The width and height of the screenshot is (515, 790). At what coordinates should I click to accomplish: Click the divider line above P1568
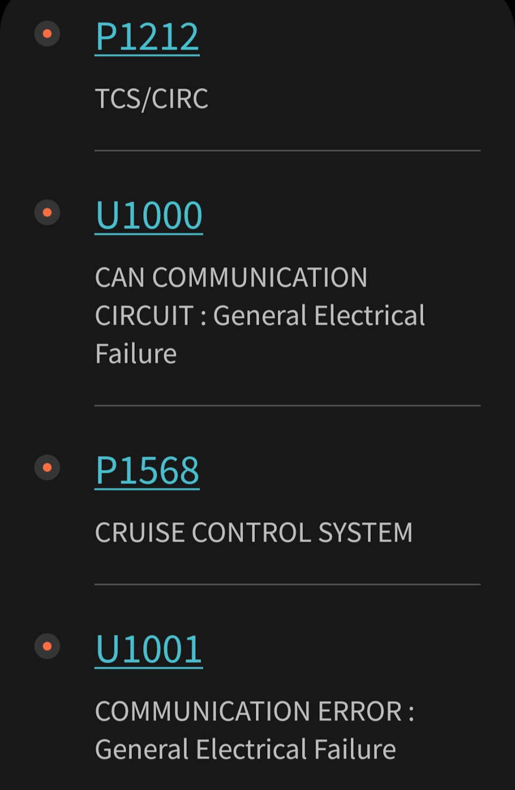(288, 405)
